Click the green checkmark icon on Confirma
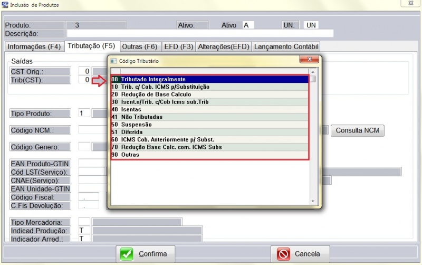This screenshot has width=422, height=265. pyautogui.click(x=127, y=254)
